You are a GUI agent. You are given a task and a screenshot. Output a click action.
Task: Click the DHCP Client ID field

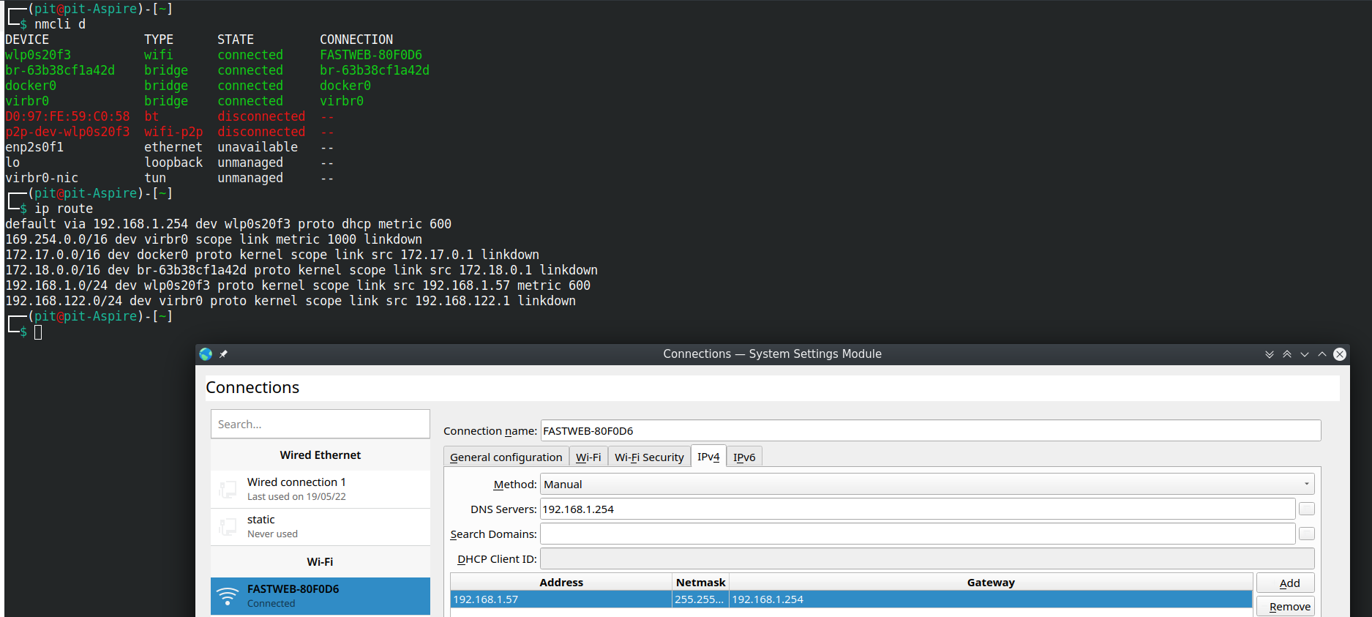(927, 558)
